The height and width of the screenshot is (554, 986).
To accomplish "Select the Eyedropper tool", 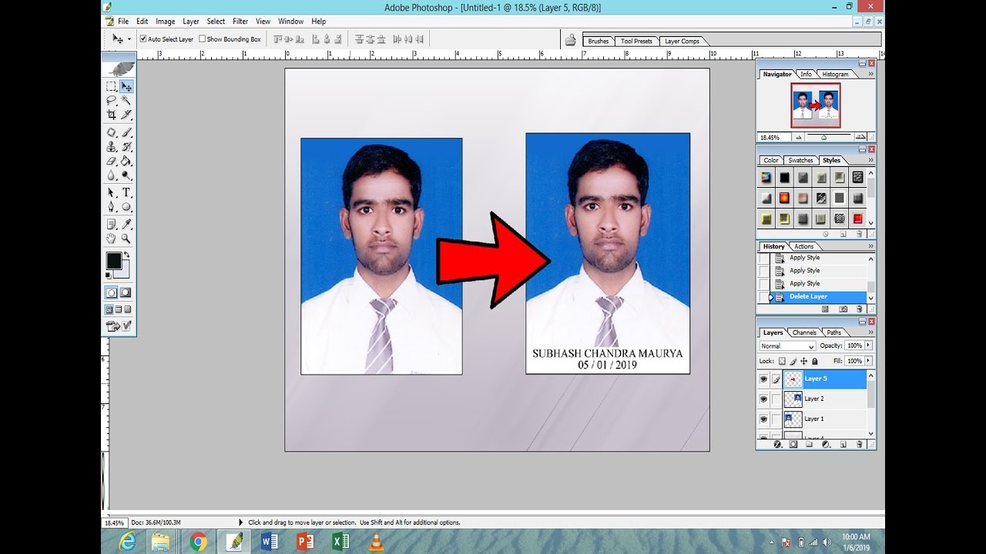I will pos(126,224).
